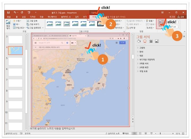
Task: Switch to Reading view icon
Action: point(146,133)
